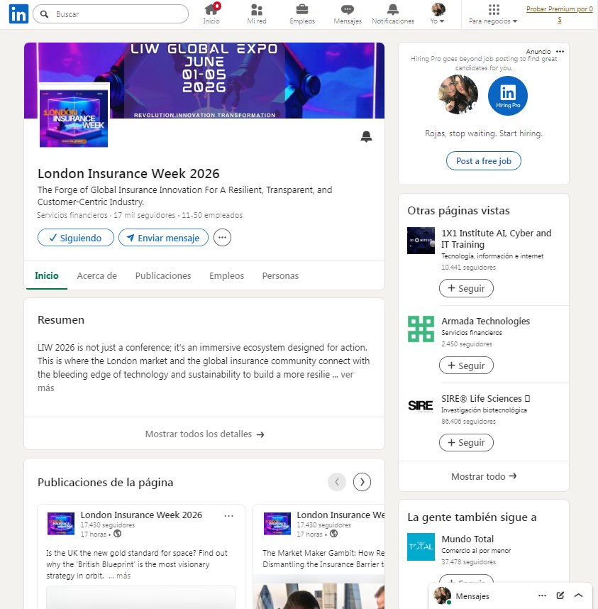This screenshot has width=598, height=609.
Task: Show next posts with right carousel arrow
Action: (x=362, y=482)
